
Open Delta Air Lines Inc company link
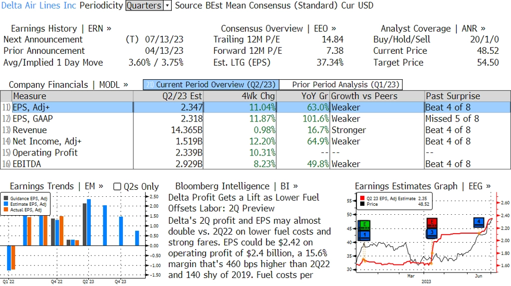[39, 5]
